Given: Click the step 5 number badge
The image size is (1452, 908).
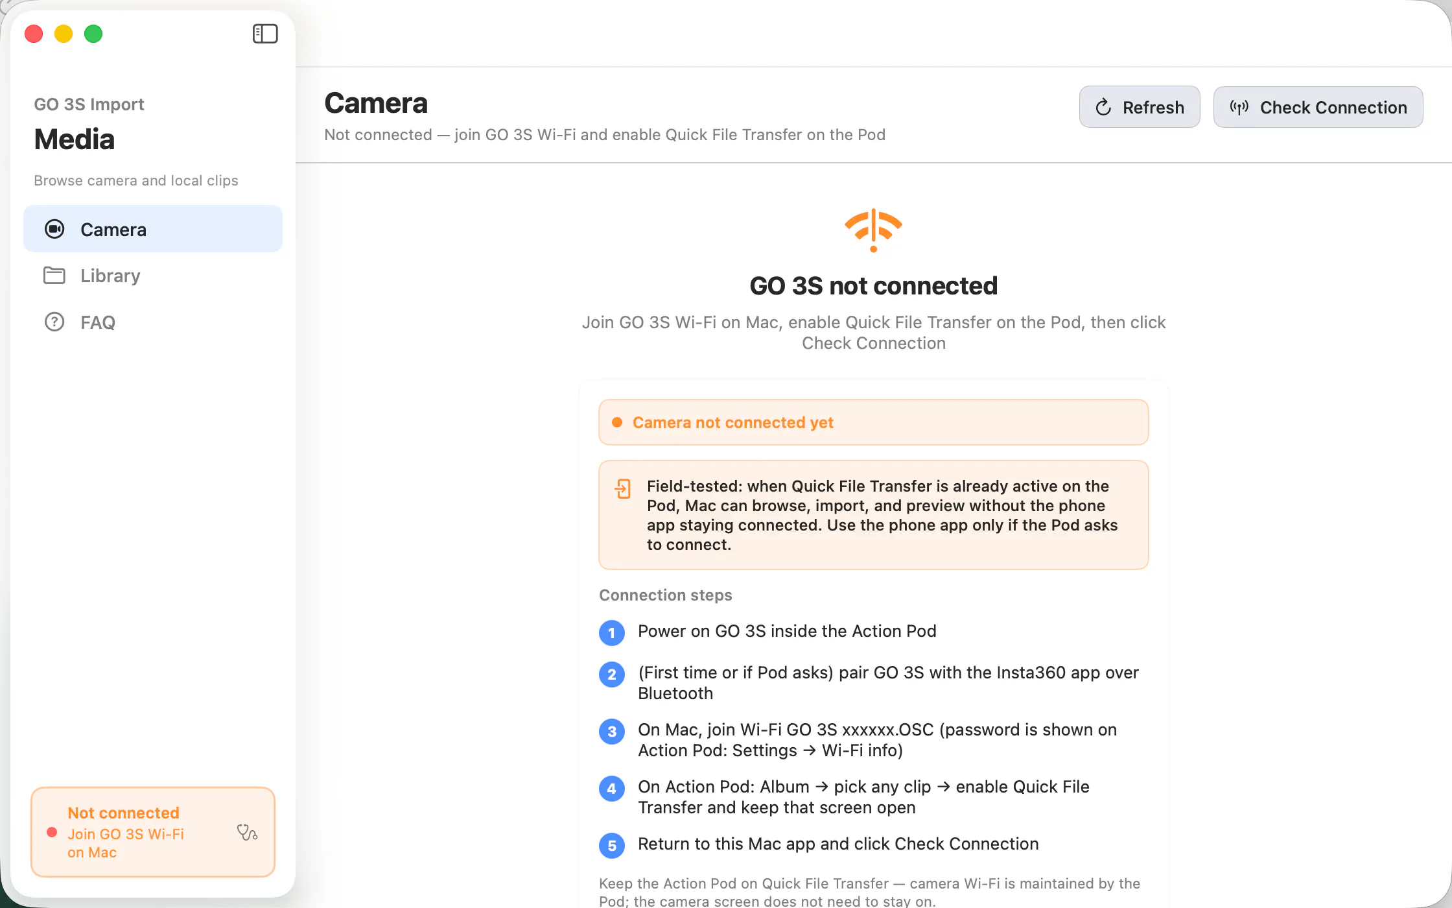Looking at the screenshot, I should tap(611, 846).
